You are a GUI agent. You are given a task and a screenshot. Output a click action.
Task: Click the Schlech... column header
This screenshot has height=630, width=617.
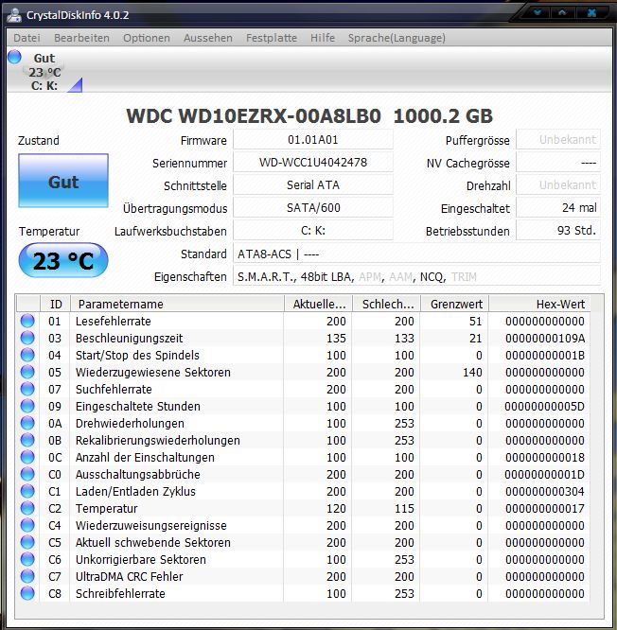click(x=387, y=304)
